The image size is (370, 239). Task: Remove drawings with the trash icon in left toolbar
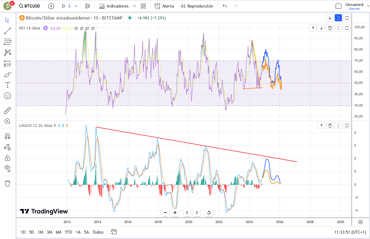click(x=8, y=183)
